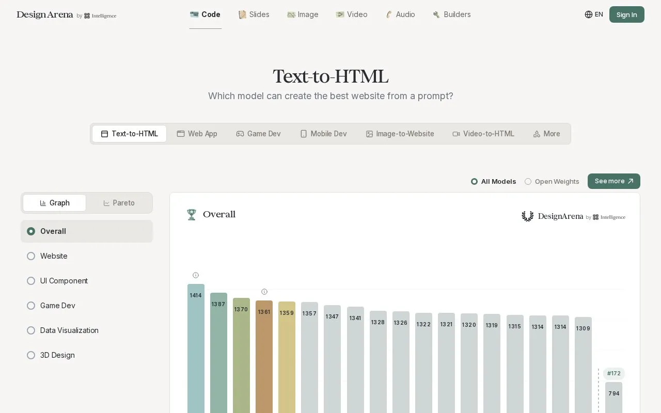Click the last-place bar scoring 794

click(x=613, y=398)
